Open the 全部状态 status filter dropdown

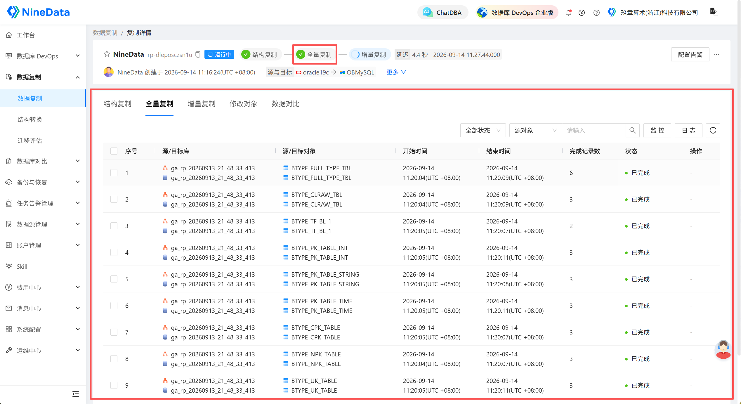point(483,130)
